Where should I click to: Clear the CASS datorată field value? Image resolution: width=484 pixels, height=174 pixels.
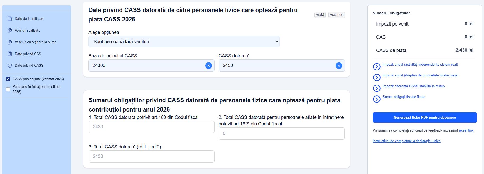339,66
